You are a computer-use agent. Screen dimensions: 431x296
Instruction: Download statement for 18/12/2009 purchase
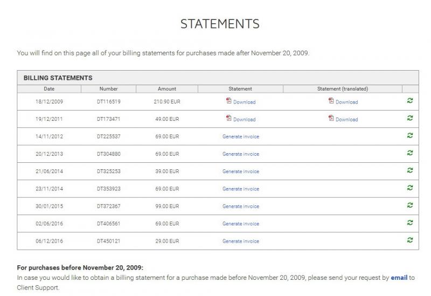click(x=245, y=102)
